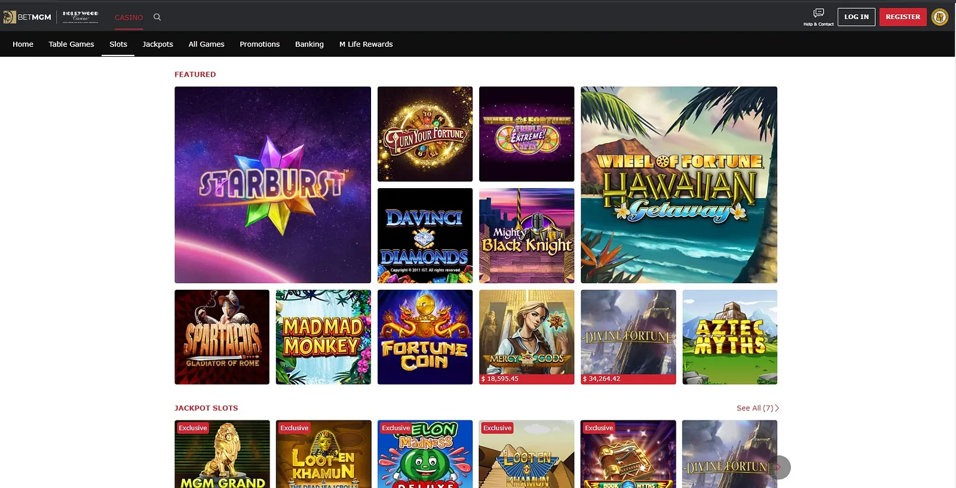The height and width of the screenshot is (488, 956).
Task: Expand See All (7) jackpot slots
Action: point(758,408)
